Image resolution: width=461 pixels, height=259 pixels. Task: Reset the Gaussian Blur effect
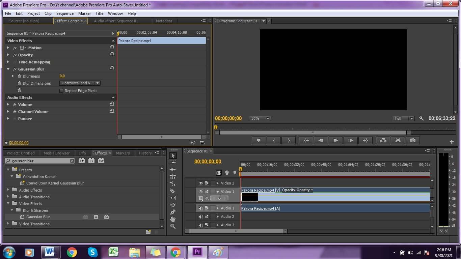click(x=112, y=68)
